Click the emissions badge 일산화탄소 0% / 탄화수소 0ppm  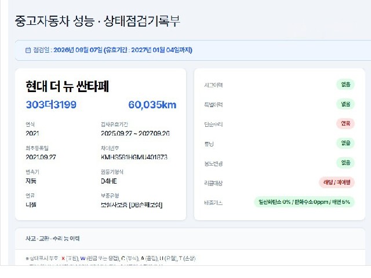pos(304,202)
